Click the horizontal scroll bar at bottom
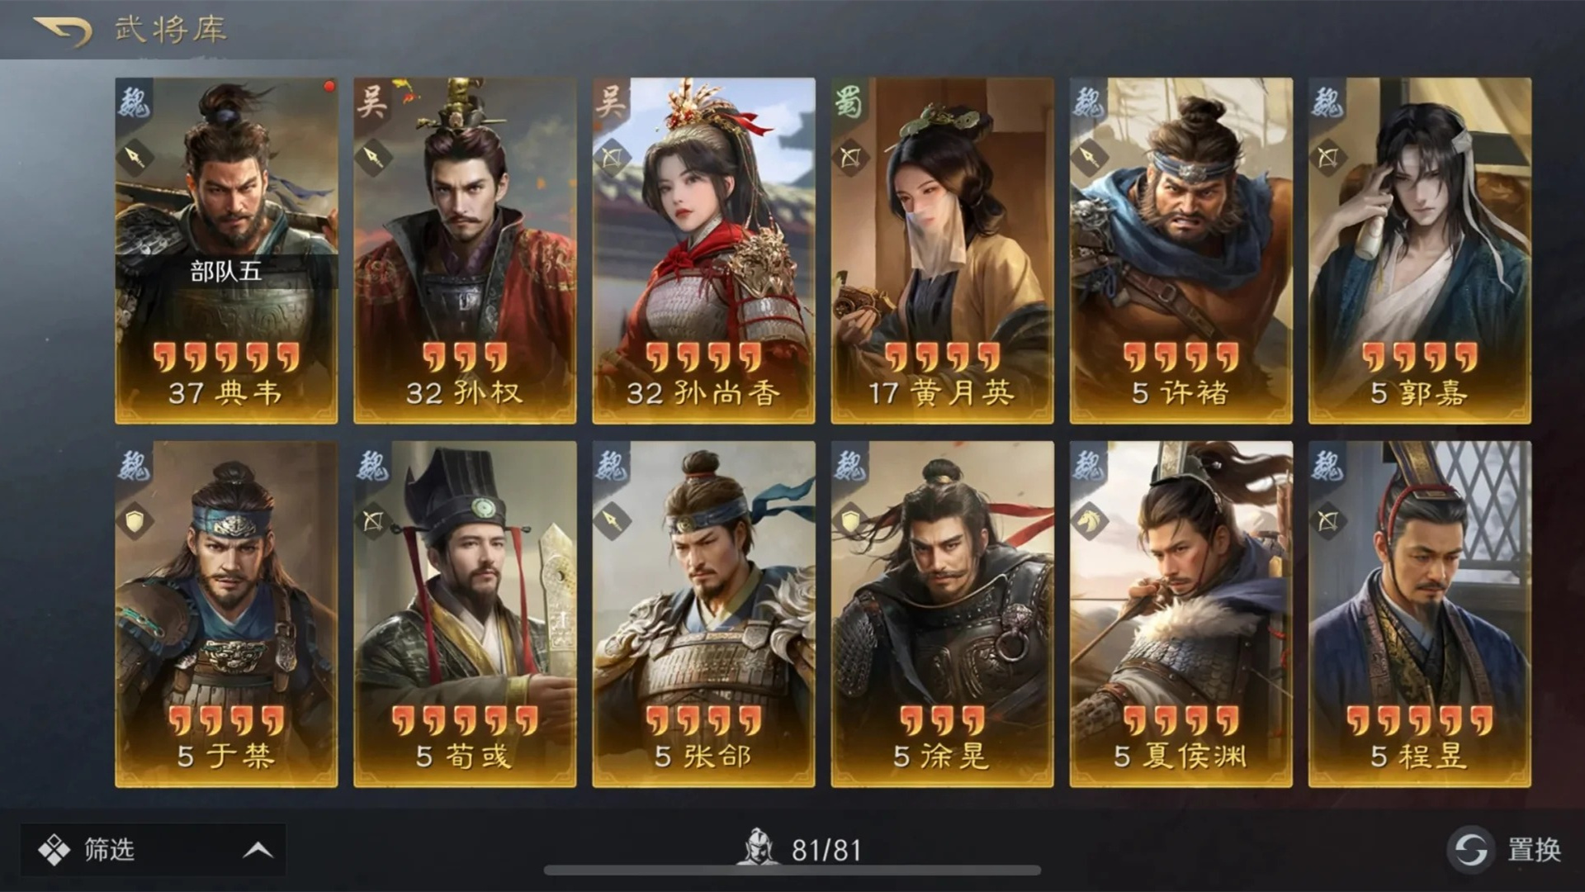Viewport: 1585px width, 892px height. (x=792, y=870)
